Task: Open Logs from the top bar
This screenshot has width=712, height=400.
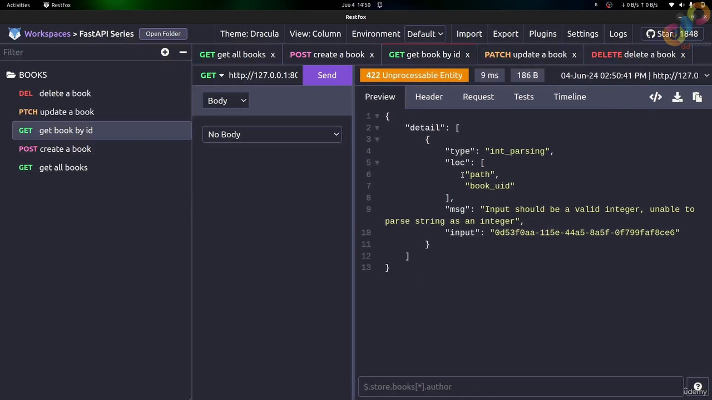Action: tap(618, 34)
